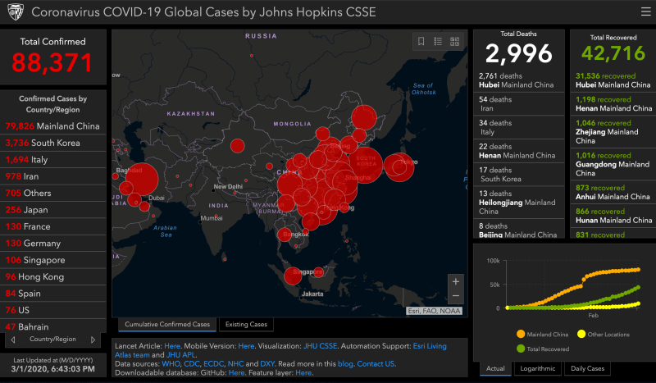Open the CDC data source link
The image size is (656, 383).
point(191,364)
